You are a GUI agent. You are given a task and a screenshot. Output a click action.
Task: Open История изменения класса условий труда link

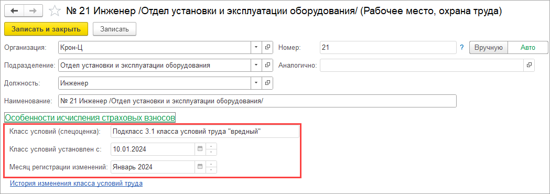76,183
